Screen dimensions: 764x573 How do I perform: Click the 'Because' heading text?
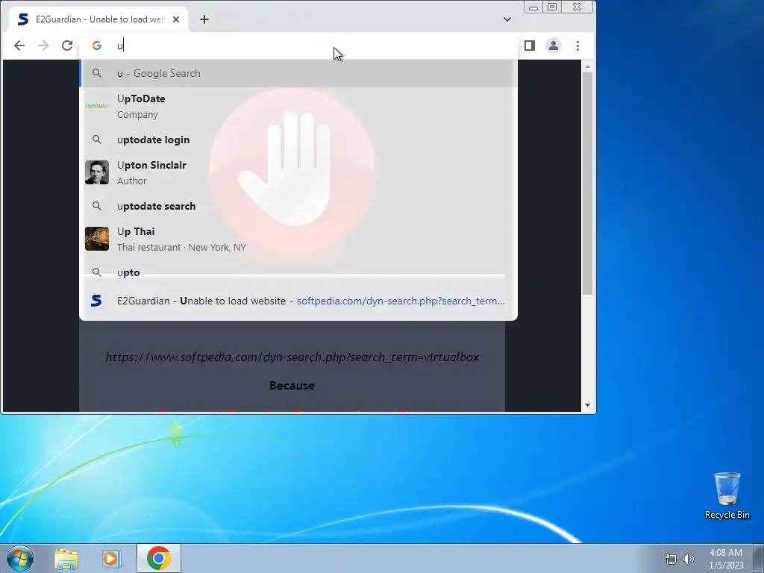pos(292,386)
